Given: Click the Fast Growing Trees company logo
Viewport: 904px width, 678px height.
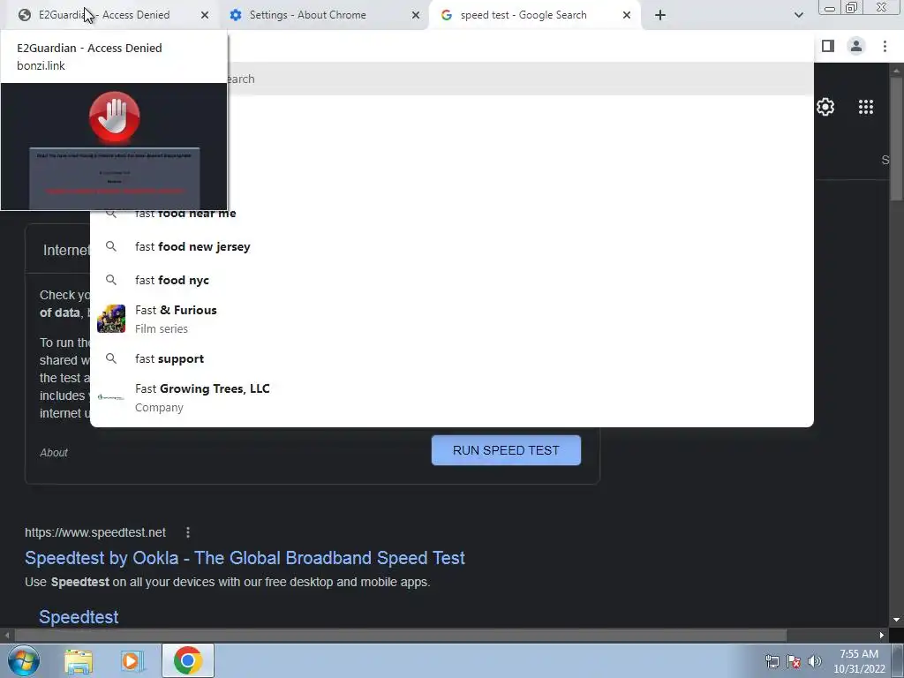Looking at the screenshot, I should (x=111, y=397).
